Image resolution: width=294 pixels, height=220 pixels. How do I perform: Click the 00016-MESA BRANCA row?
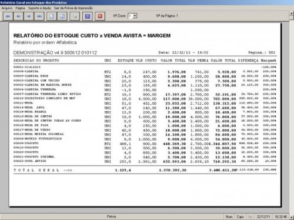[x=145, y=112]
